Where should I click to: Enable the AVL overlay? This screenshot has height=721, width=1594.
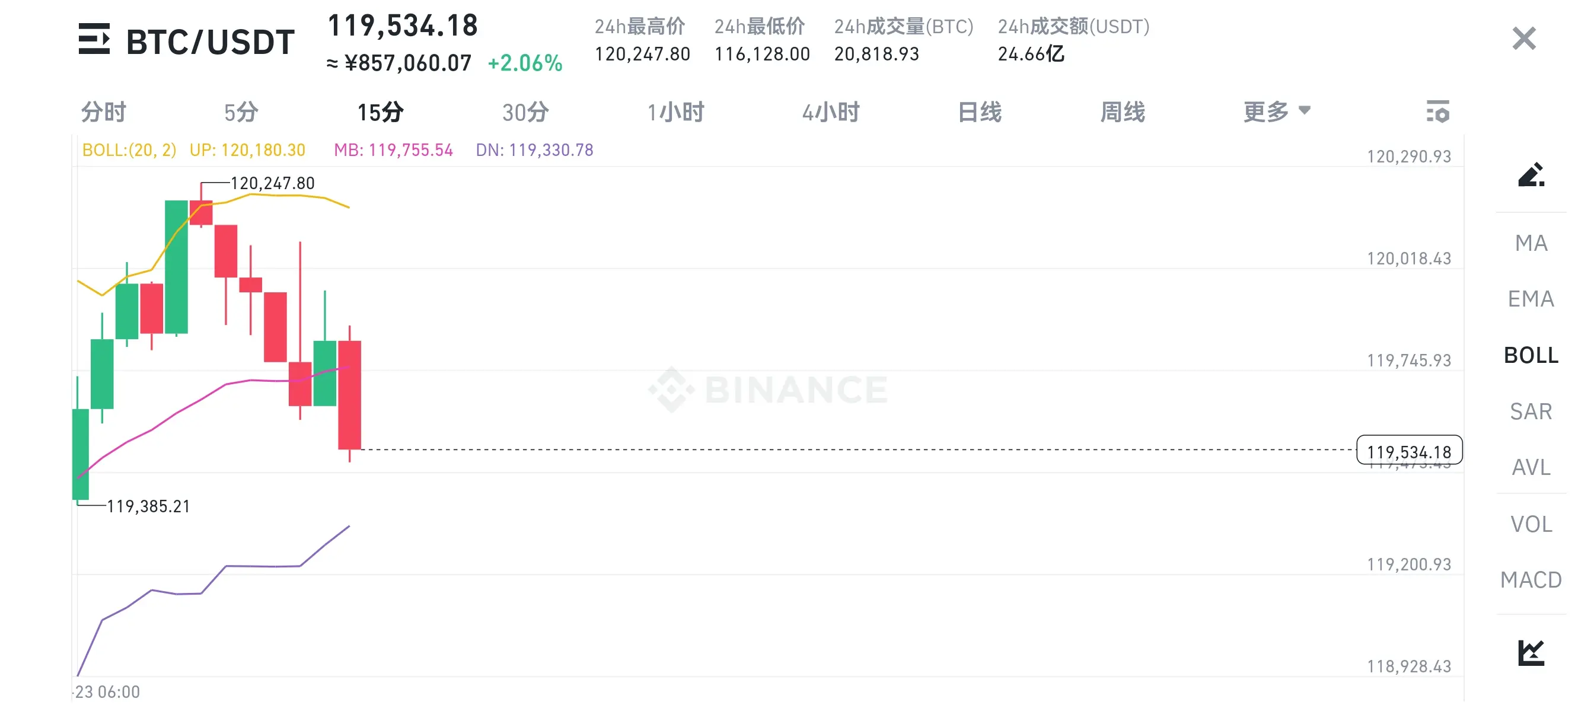click(x=1531, y=467)
